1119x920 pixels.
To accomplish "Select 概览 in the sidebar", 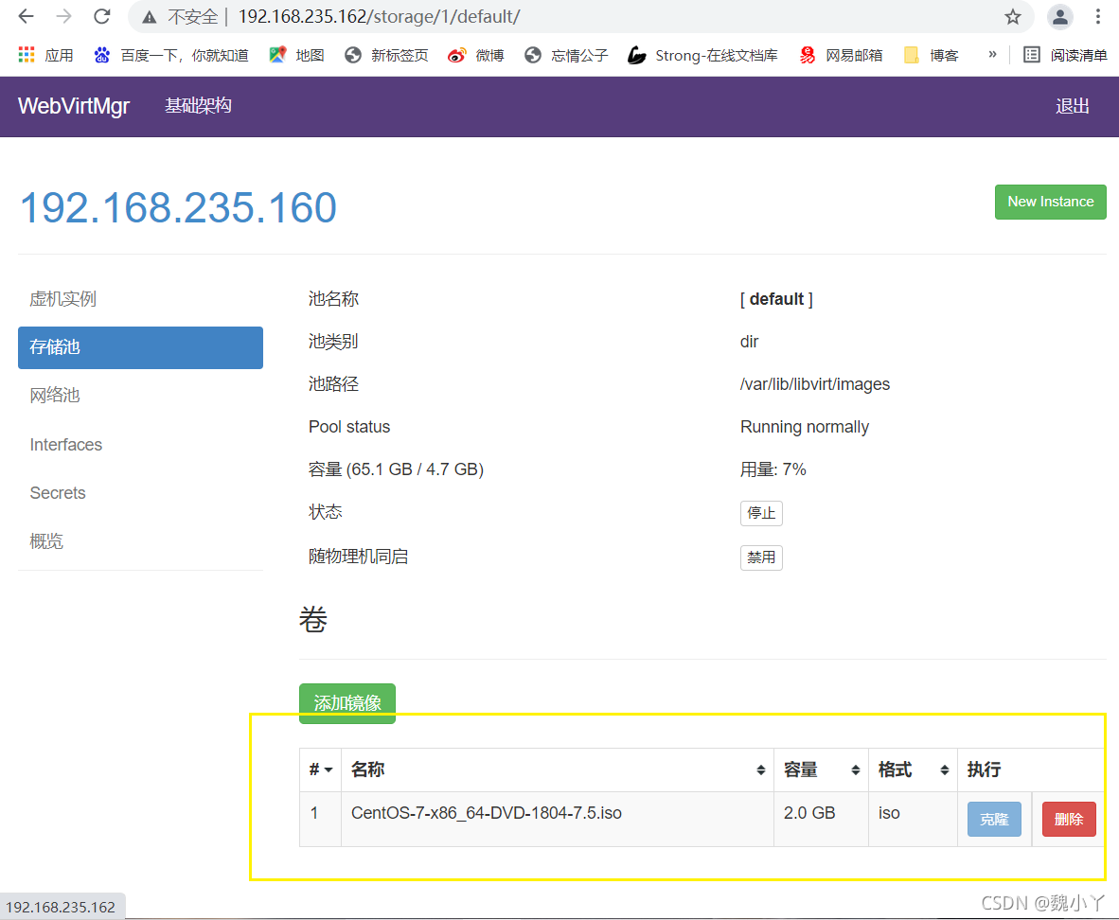I will (141, 541).
